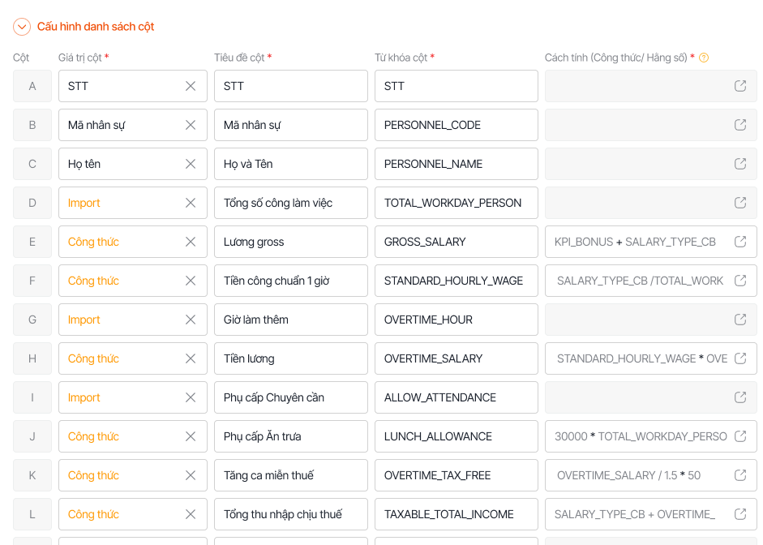Clear the Mã nhân sự column value
Screen dimensions: 763x545
[191, 125]
